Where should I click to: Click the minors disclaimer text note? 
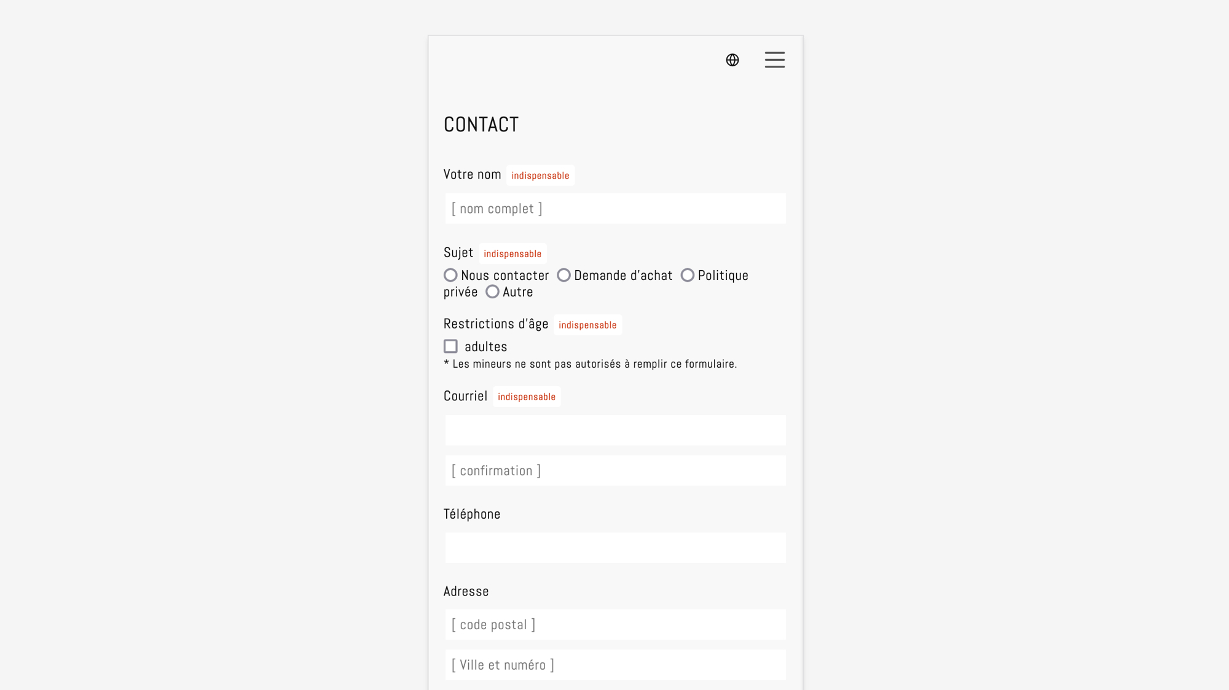(x=590, y=363)
